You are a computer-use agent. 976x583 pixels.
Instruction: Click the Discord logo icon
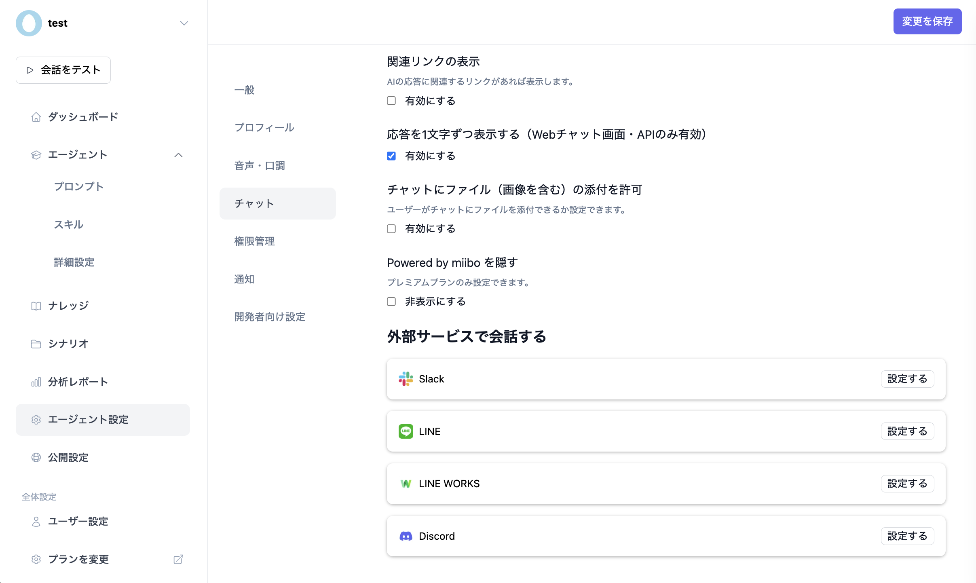[x=406, y=536]
